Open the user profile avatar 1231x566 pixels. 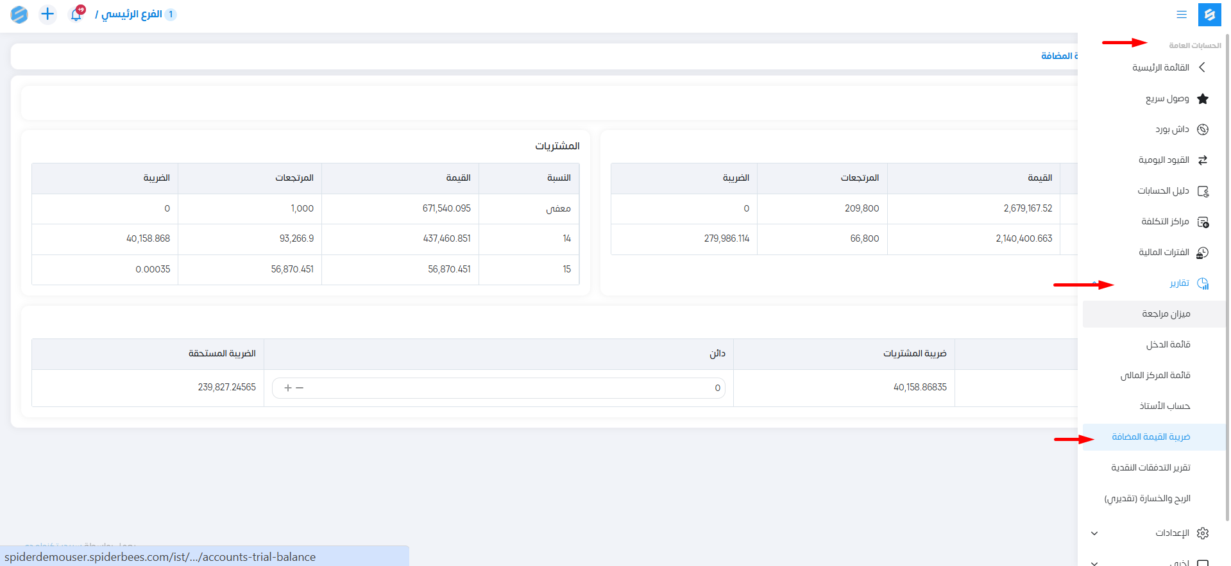click(x=19, y=14)
